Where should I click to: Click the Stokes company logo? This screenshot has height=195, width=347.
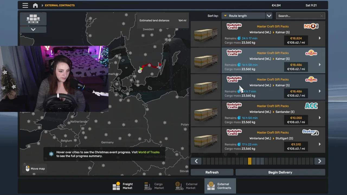(x=310, y=132)
